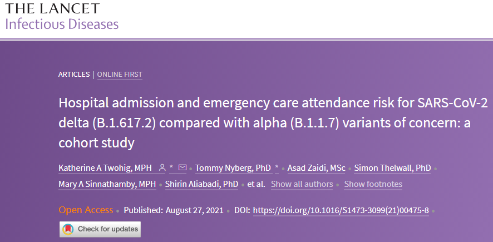Viewport: 493px width, 242px height.
Task: Click the Crossmark bookmark icon
Action: (68, 229)
